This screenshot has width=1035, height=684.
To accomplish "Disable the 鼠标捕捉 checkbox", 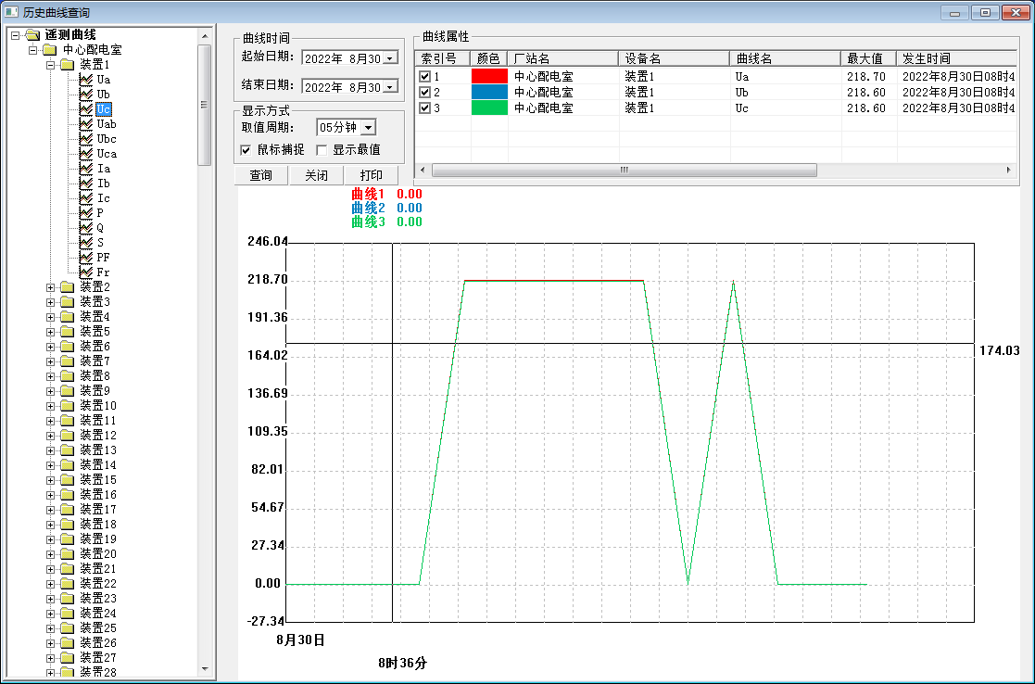I will pyautogui.click(x=246, y=150).
